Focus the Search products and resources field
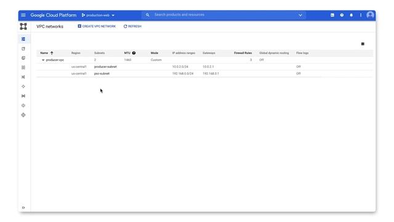 pyautogui.click(x=223, y=15)
